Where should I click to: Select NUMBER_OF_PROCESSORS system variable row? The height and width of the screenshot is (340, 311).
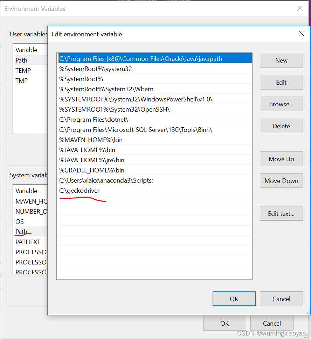click(31, 211)
